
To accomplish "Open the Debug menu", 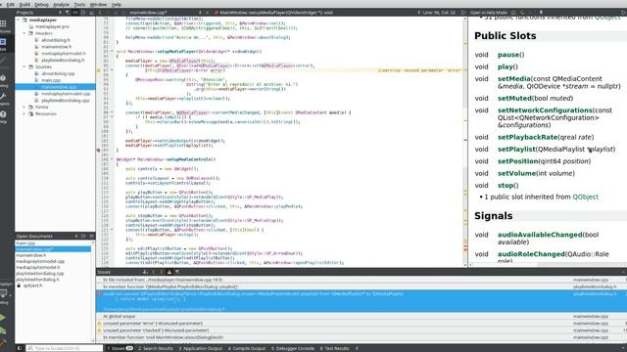I will tap(41, 4).
